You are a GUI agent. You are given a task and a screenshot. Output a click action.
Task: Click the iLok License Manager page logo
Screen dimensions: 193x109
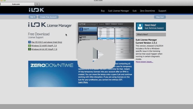(50, 25)
